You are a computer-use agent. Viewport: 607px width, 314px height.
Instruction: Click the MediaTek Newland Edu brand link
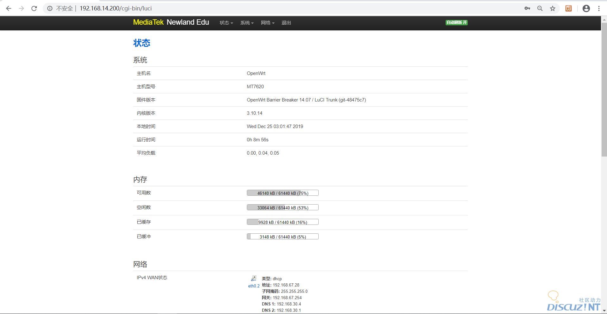click(x=171, y=22)
